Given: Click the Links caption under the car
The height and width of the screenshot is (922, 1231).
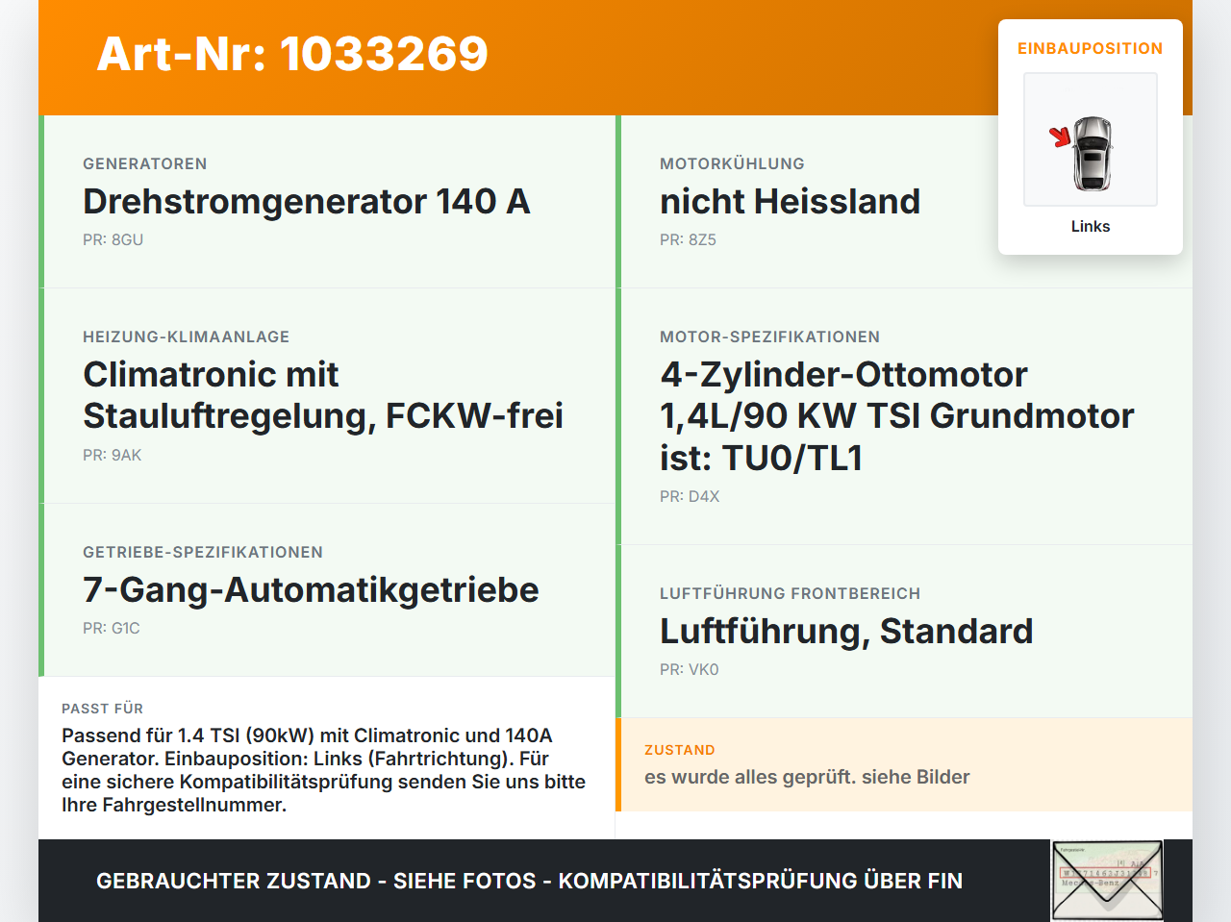Looking at the screenshot, I should (1091, 226).
